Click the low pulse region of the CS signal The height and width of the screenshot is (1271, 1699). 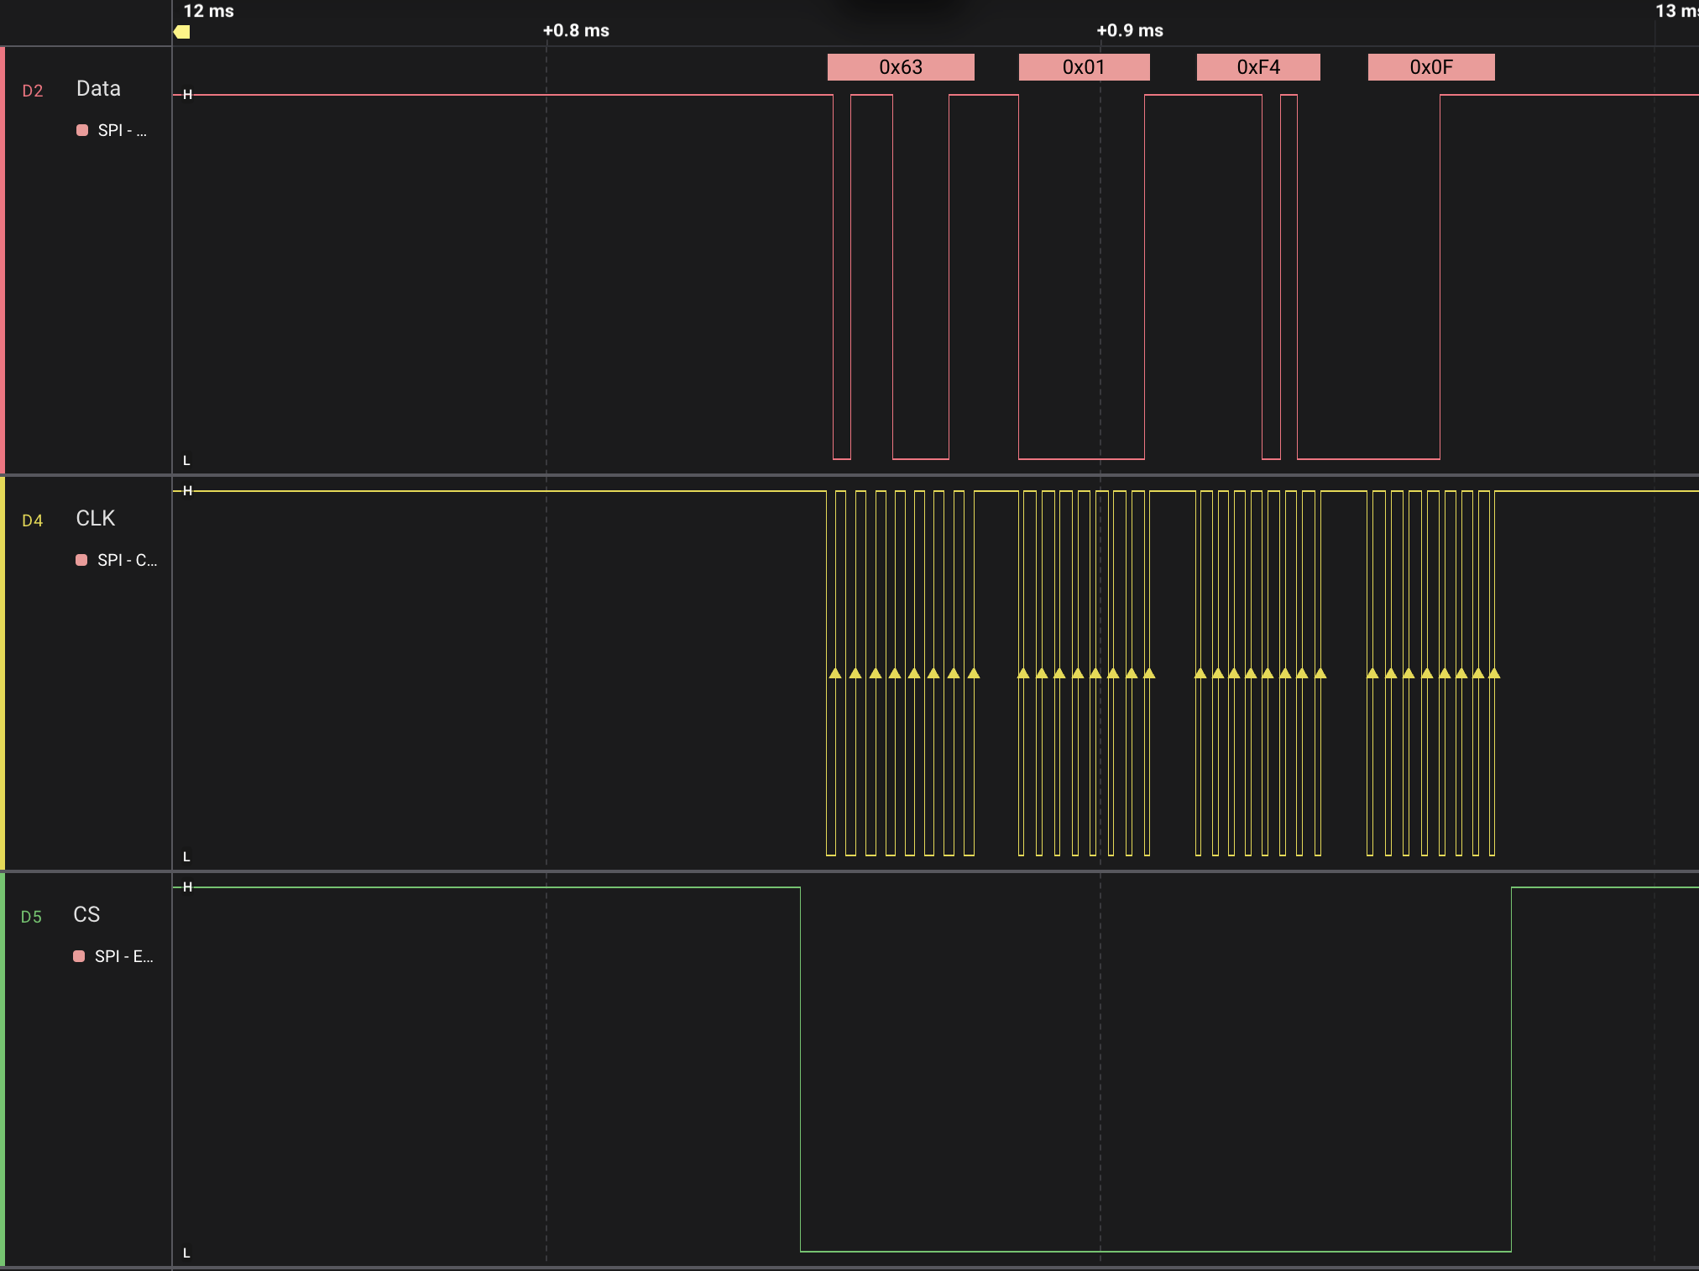point(1154,1249)
